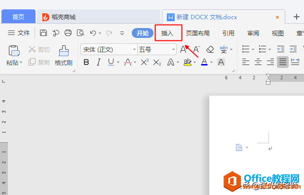
Task: Click the Save icon in quick toolbar
Action: click(43, 33)
